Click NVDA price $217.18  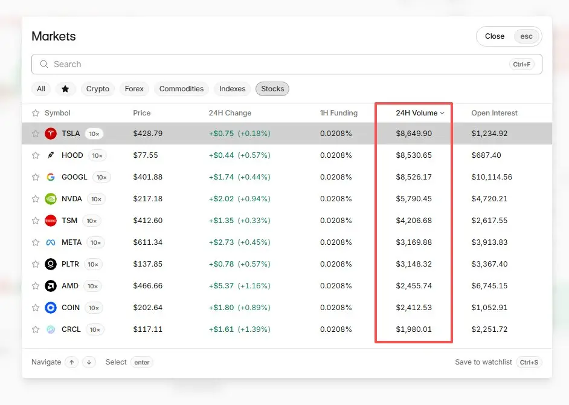coord(148,199)
